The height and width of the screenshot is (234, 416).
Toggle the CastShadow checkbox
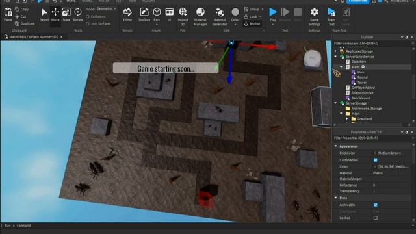376,160
